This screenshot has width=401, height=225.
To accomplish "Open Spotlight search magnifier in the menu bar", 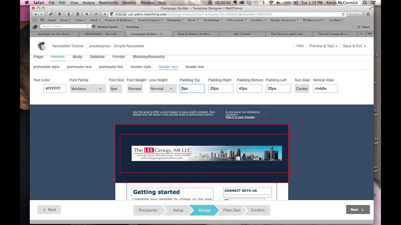I will click(365, 2).
